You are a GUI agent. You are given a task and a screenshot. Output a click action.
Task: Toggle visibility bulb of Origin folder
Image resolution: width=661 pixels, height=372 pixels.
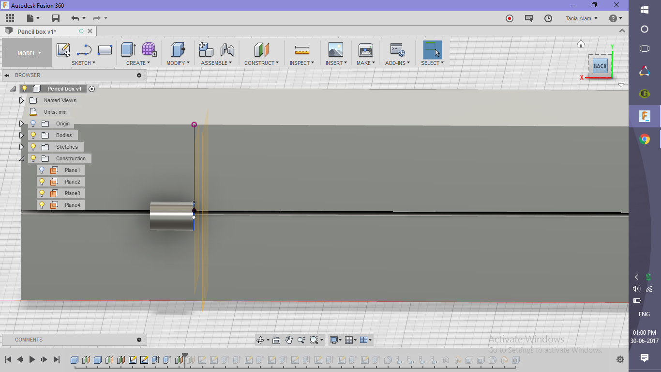click(33, 124)
